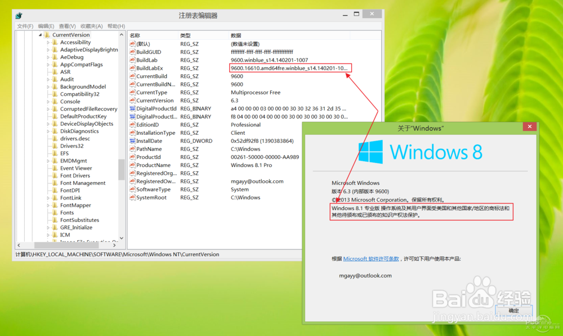Viewport: 563px width, 336px height.
Task: Click the AeDebug folder icon
Action: (55, 57)
